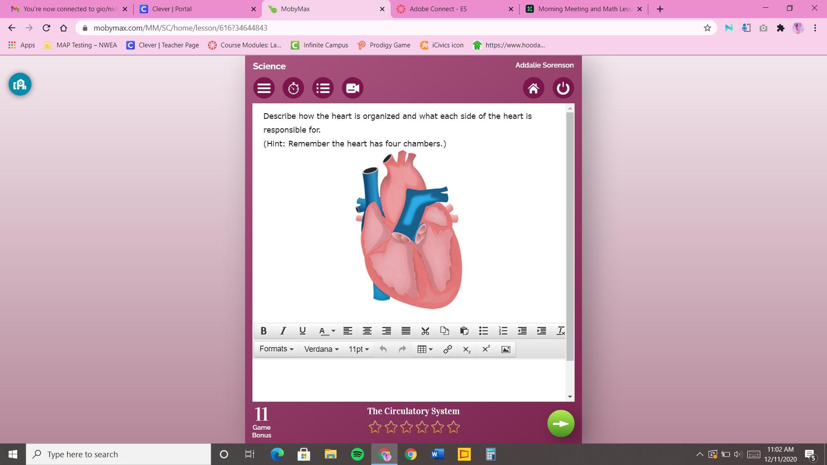The width and height of the screenshot is (827, 465).
Task: Click the insert link icon
Action: 448,349
